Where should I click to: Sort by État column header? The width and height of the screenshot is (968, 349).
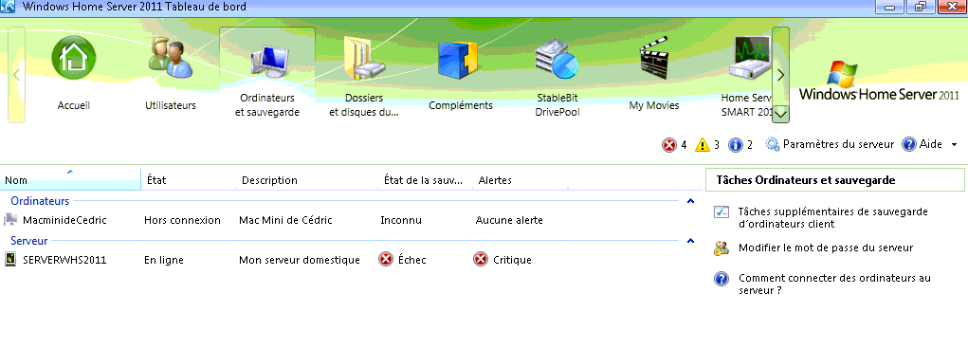189,180
